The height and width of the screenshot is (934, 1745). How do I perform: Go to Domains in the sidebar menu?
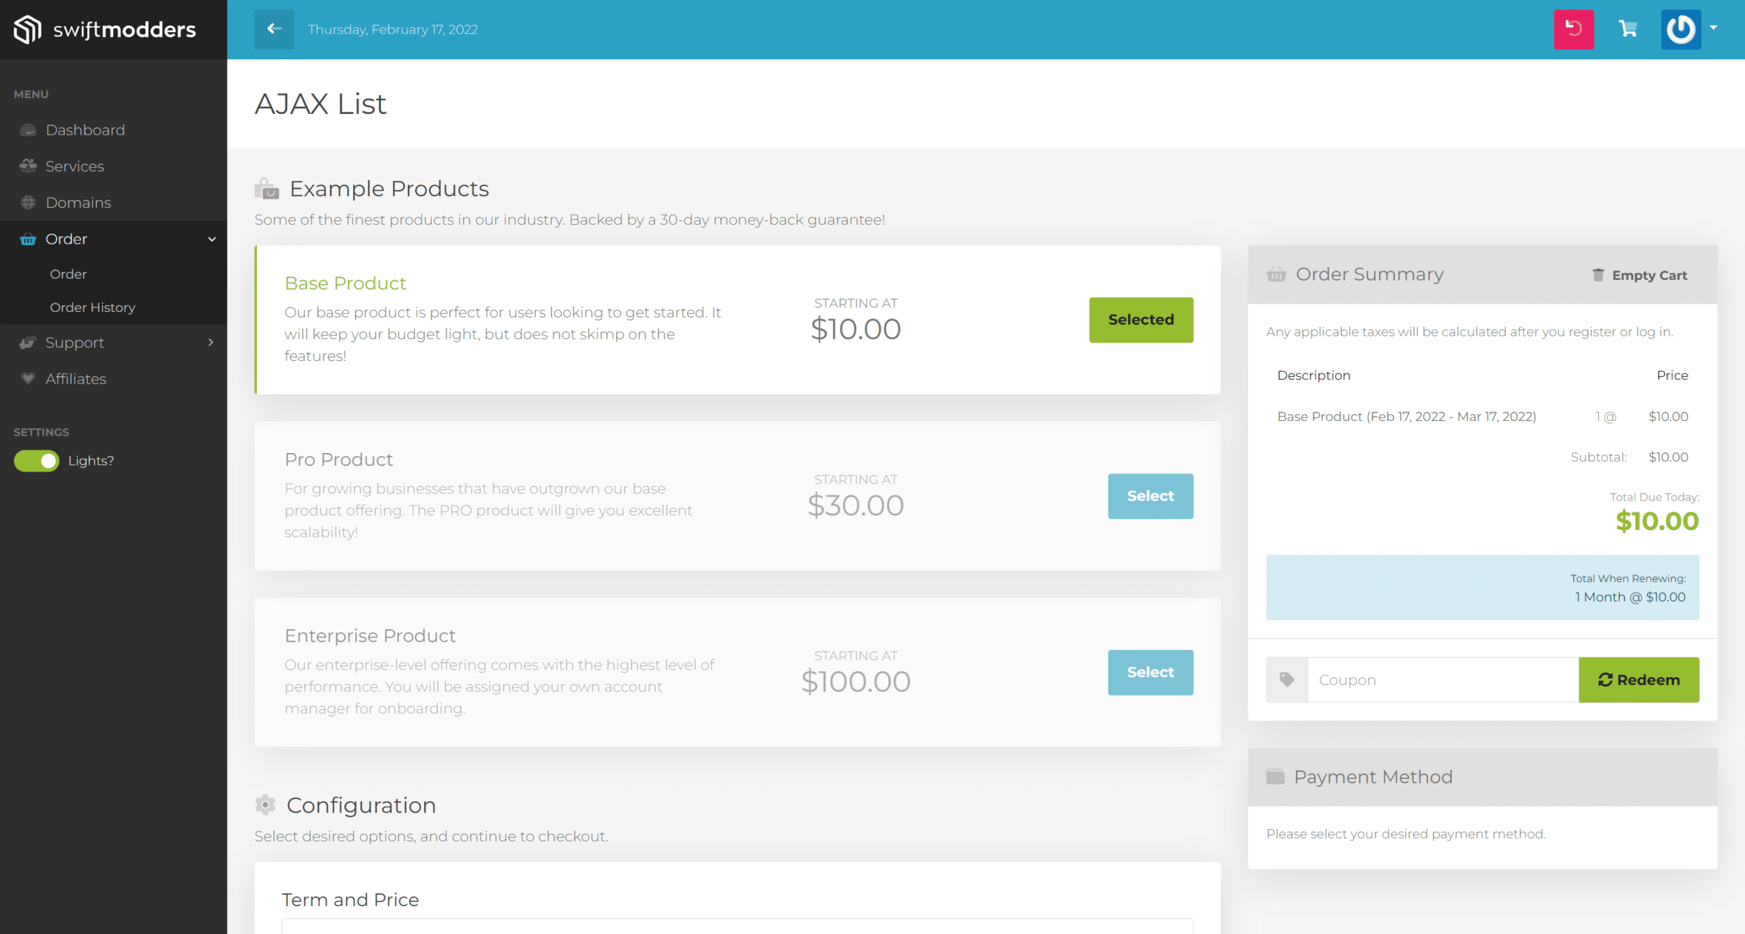pyautogui.click(x=78, y=202)
